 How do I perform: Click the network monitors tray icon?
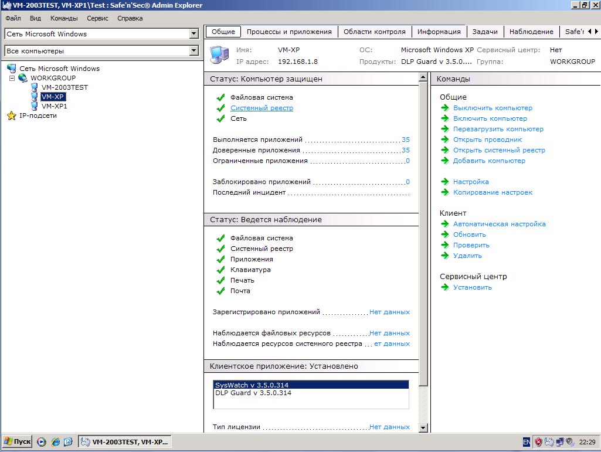point(560,442)
